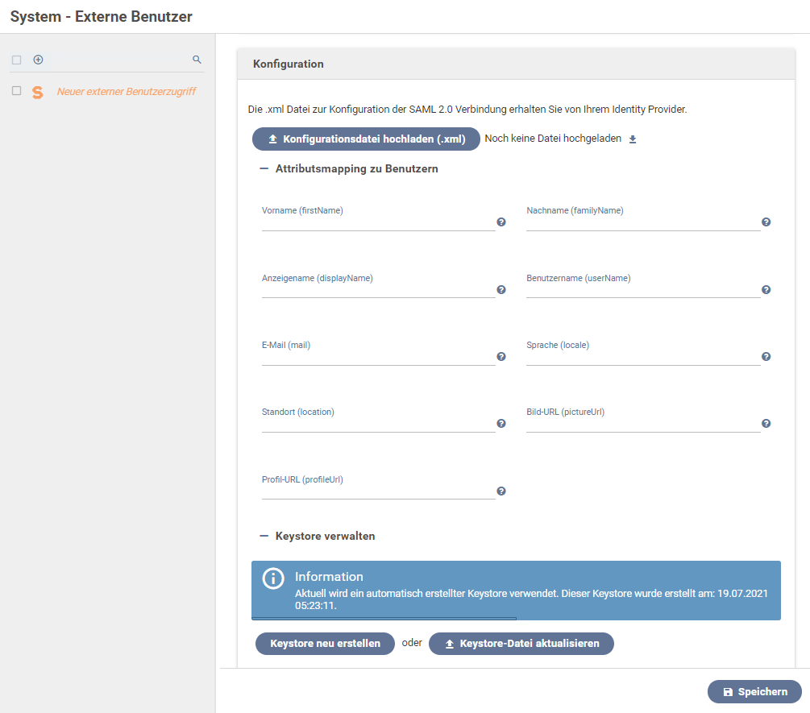Show help for Profil-URL (profileUrl) field

501,491
